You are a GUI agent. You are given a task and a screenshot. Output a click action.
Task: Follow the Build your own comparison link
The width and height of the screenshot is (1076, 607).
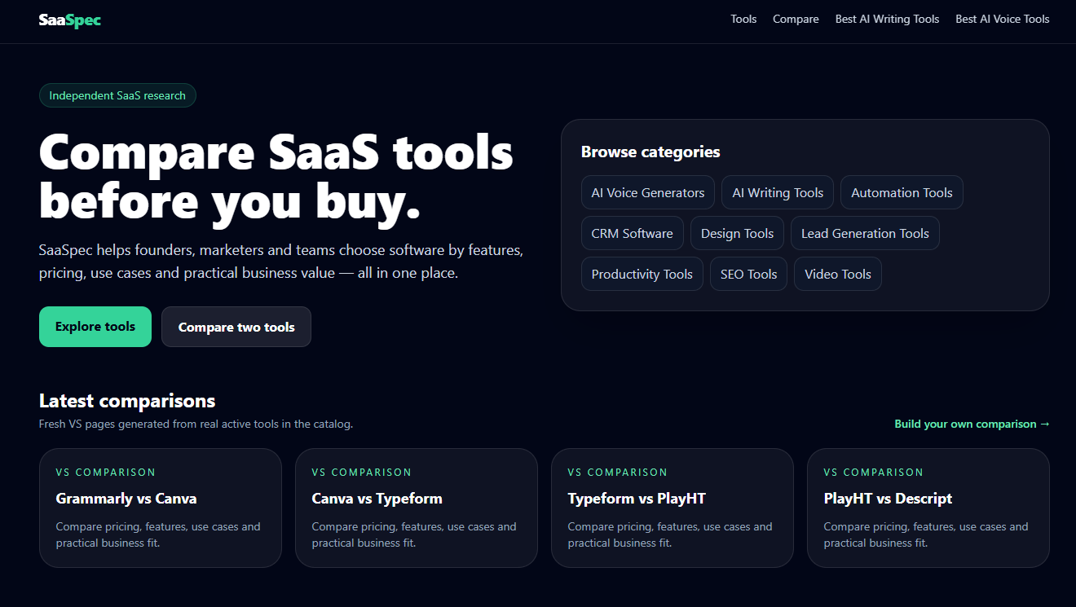pos(972,424)
